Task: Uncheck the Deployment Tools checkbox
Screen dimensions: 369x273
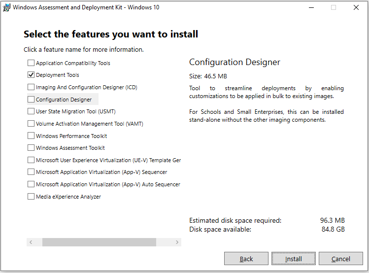Action: pos(31,75)
